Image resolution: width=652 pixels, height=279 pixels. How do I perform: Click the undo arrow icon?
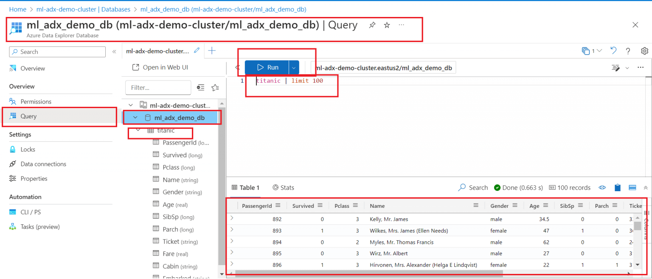(613, 51)
